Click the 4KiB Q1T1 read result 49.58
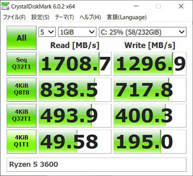193x176 pixels. click(75, 141)
